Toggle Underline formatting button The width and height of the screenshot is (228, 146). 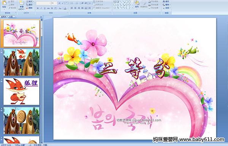(44, 8)
